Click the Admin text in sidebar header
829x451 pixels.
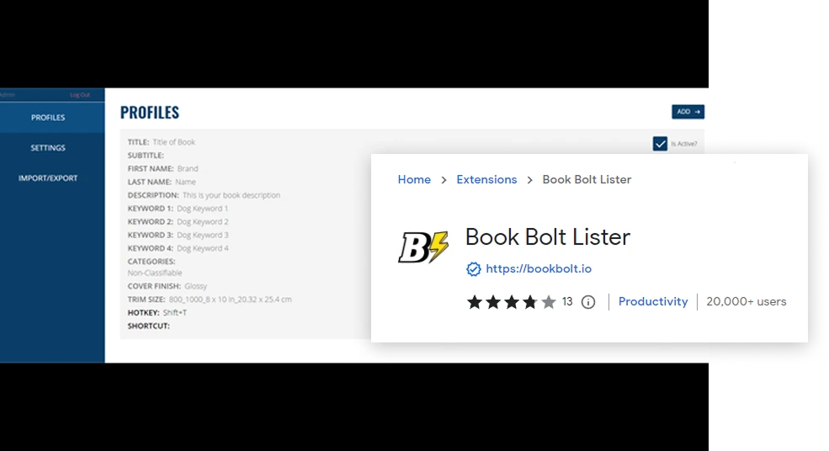pyautogui.click(x=8, y=94)
